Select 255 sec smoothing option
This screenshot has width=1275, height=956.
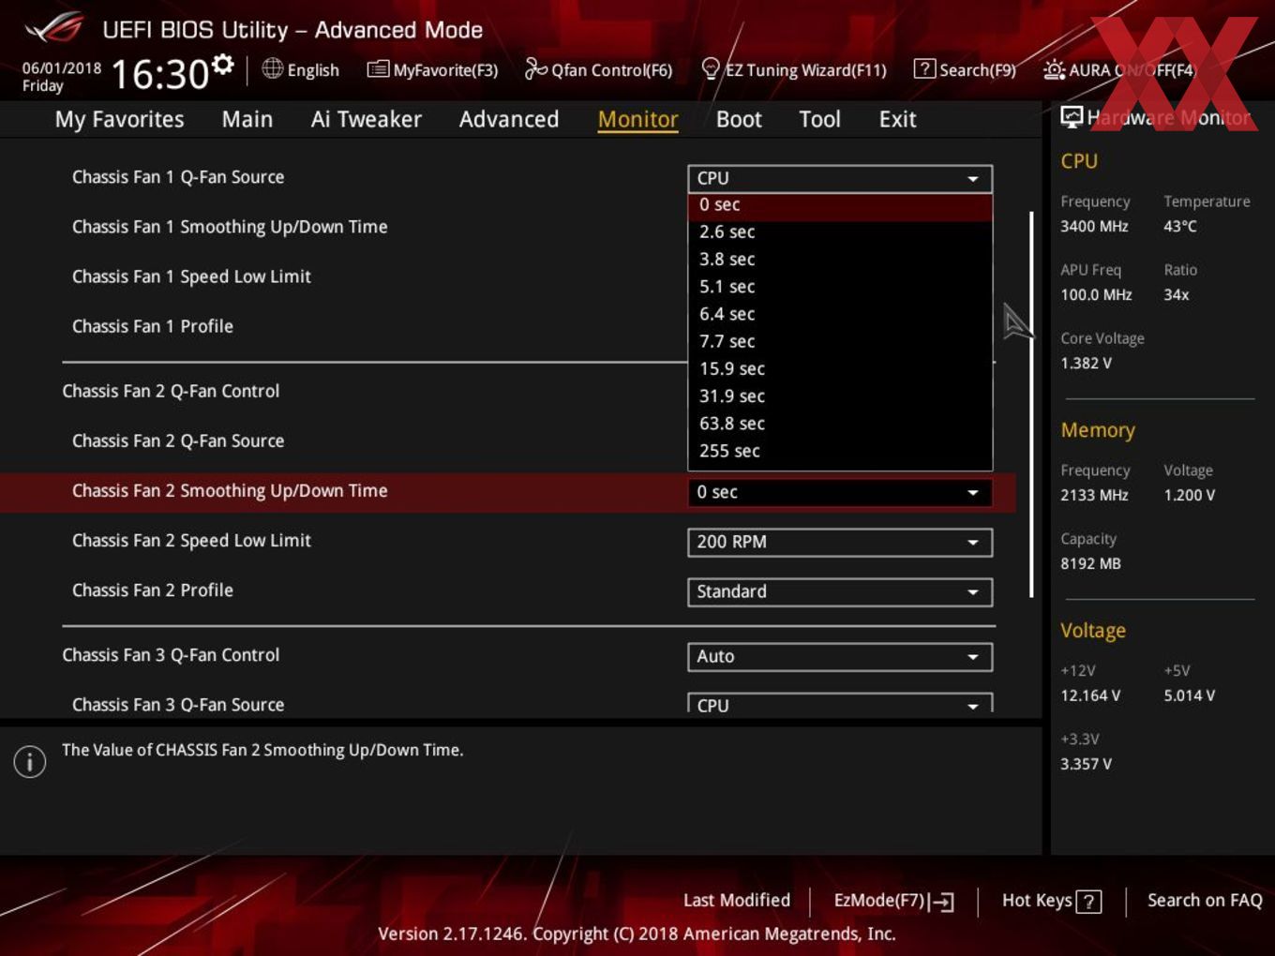840,451
